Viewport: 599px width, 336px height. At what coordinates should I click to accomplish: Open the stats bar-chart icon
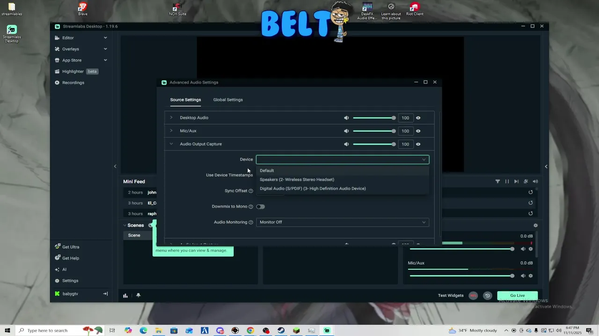(125, 295)
